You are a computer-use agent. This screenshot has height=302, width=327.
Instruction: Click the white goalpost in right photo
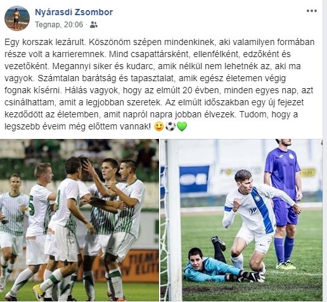click(174, 220)
